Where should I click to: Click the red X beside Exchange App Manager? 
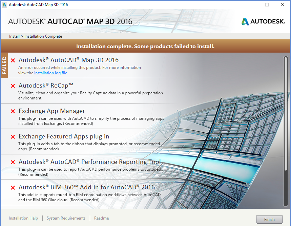point(13,111)
